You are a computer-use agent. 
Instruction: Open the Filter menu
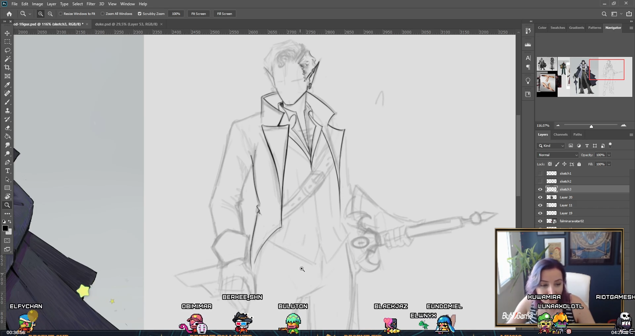click(91, 4)
